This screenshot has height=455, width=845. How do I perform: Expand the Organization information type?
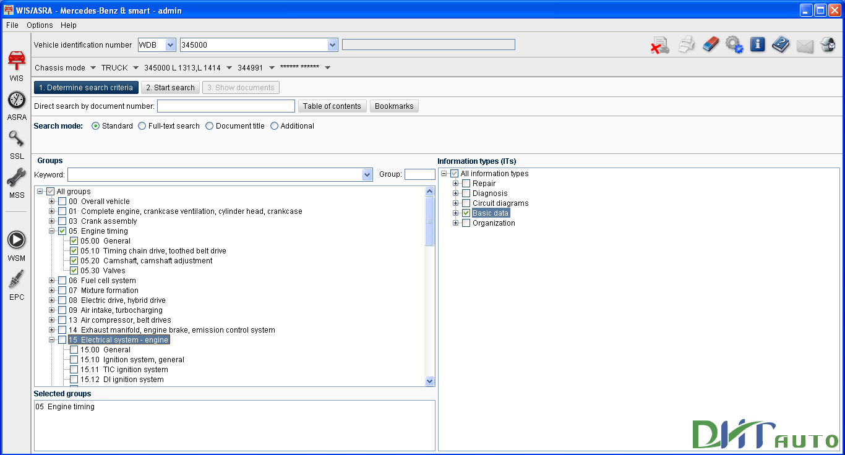click(456, 223)
